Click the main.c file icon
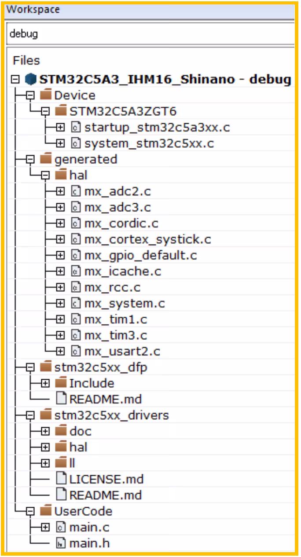Viewport: 301px width, 557px height. [61, 527]
